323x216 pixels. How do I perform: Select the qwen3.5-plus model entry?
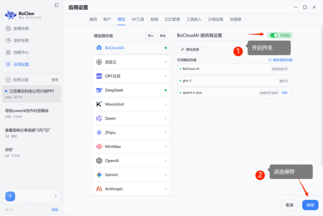click(x=234, y=93)
